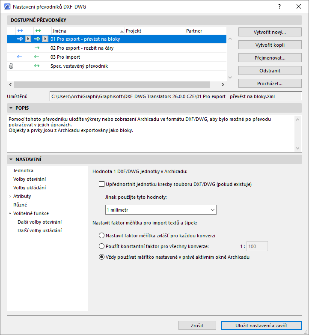This screenshot has width=309, height=335.
Task: Click green double arrow of Spec. vestavěný převodník
Action: click(37, 66)
